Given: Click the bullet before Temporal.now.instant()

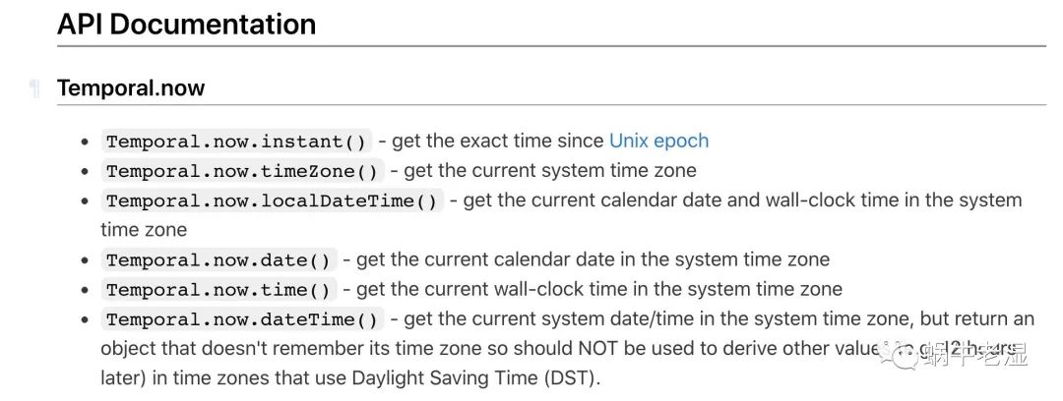Looking at the screenshot, I should click(87, 142).
